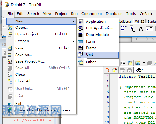Click the Save Project As icon
This screenshot has height=124, width=156.
[x=10, y=61]
